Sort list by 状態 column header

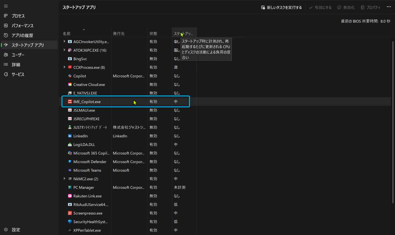point(153,33)
